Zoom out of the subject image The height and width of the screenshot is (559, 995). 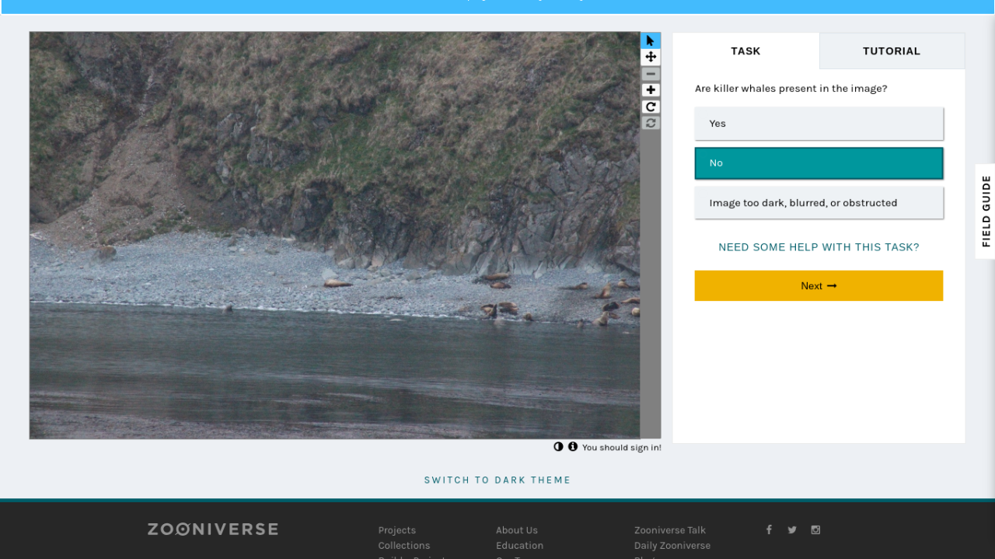651,74
